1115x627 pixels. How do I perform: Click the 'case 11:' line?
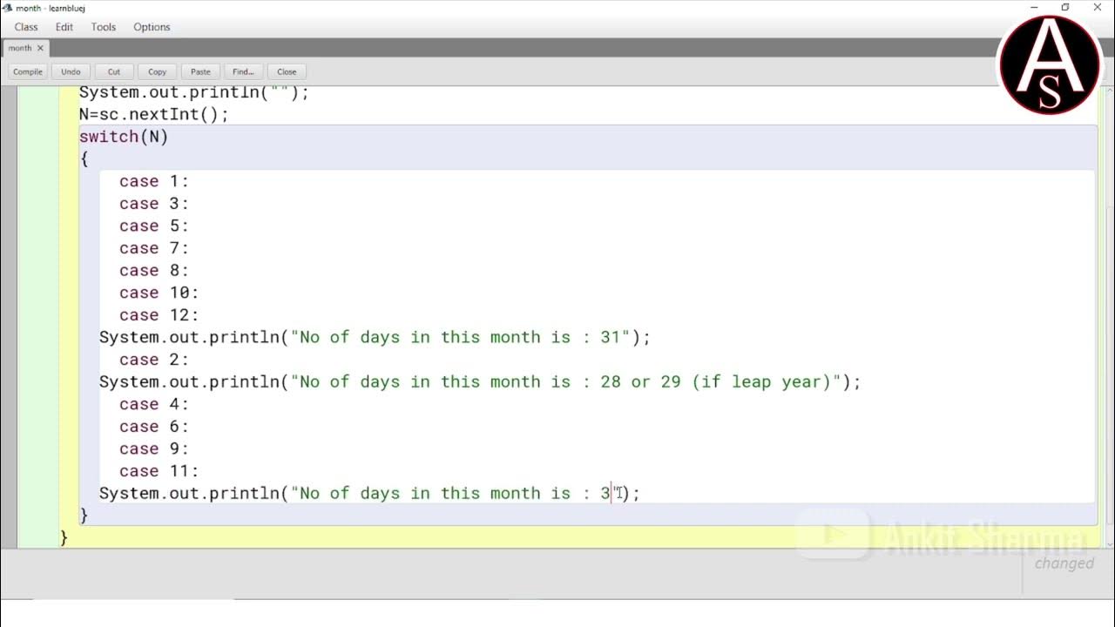coord(159,471)
